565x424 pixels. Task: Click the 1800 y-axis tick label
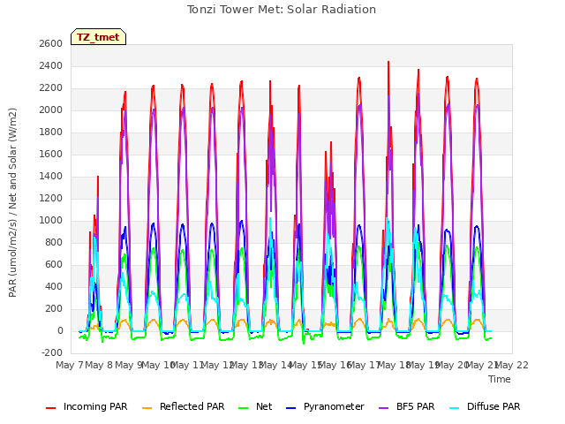51,132
